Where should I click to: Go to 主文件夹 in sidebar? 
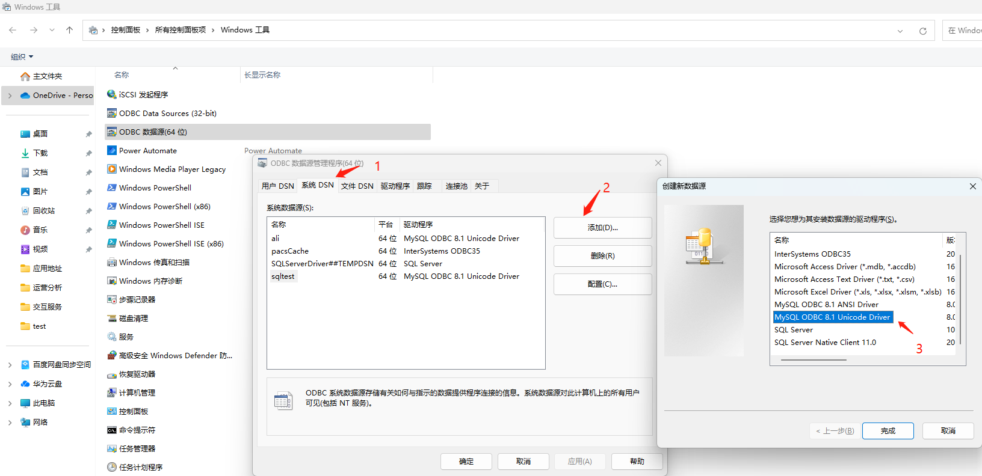[48, 76]
